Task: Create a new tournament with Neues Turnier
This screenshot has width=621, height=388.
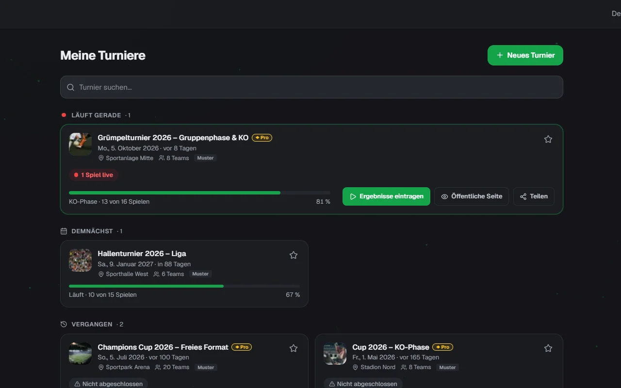Action: tap(525, 55)
